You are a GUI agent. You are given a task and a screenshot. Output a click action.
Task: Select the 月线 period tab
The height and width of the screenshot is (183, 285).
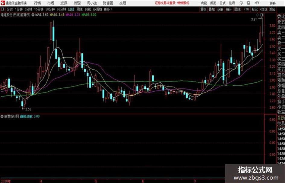(88, 9)
